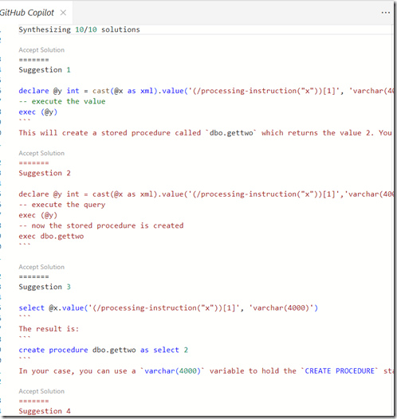Click the 'In your case, you can use' line
Image resolution: width=397 pixels, height=419 pixels.
point(206,371)
